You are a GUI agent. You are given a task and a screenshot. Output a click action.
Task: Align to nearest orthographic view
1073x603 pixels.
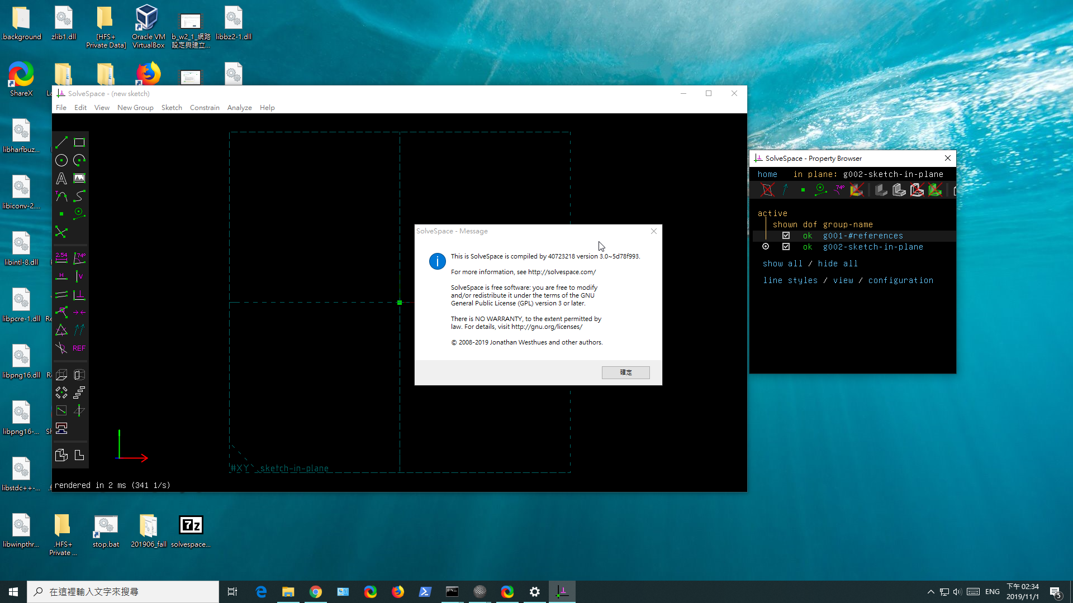(79, 455)
